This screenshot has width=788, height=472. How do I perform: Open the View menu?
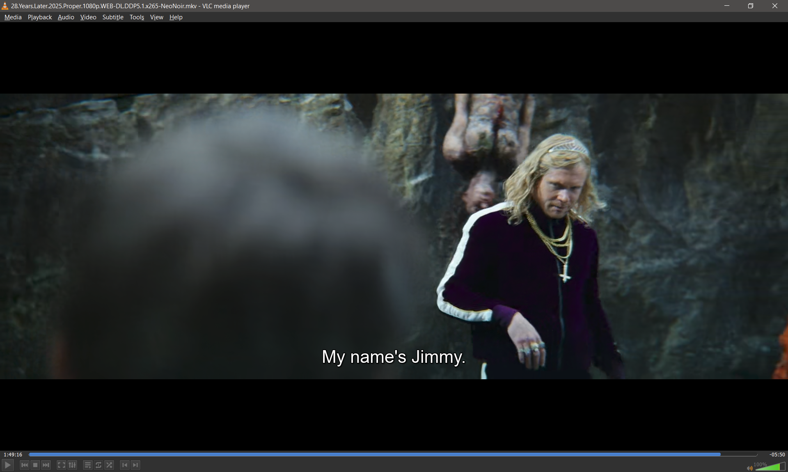click(x=156, y=17)
